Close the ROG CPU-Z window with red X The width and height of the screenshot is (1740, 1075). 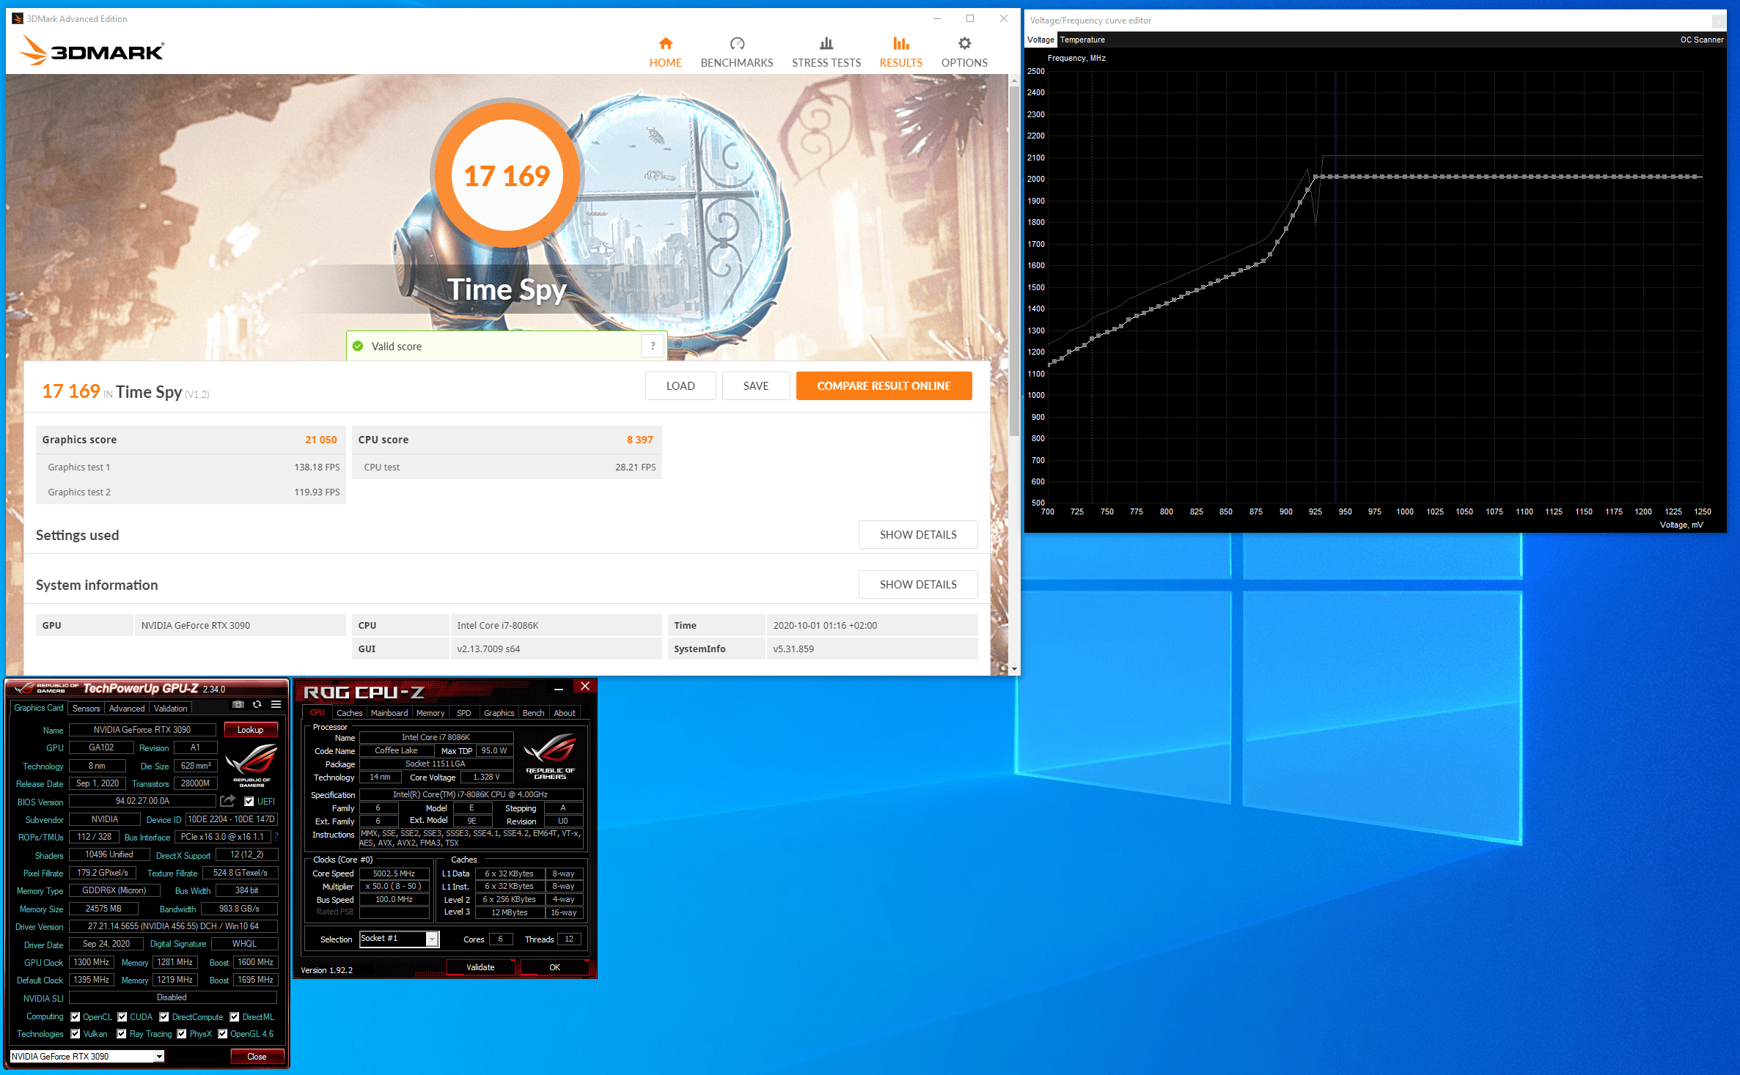click(x=584, y=687)
